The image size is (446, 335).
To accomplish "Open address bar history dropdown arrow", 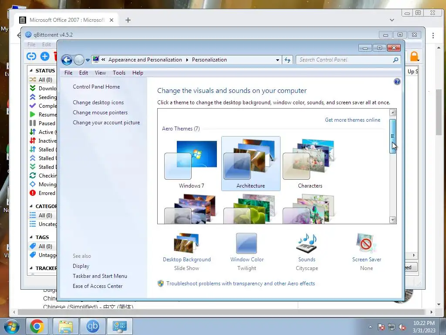I will pos(277,60).
